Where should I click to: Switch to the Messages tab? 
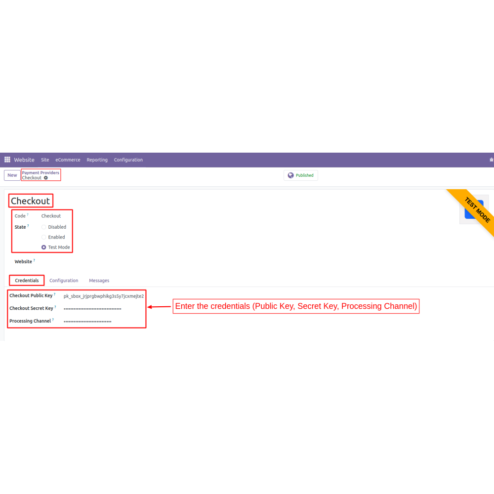tap(99, 281)
